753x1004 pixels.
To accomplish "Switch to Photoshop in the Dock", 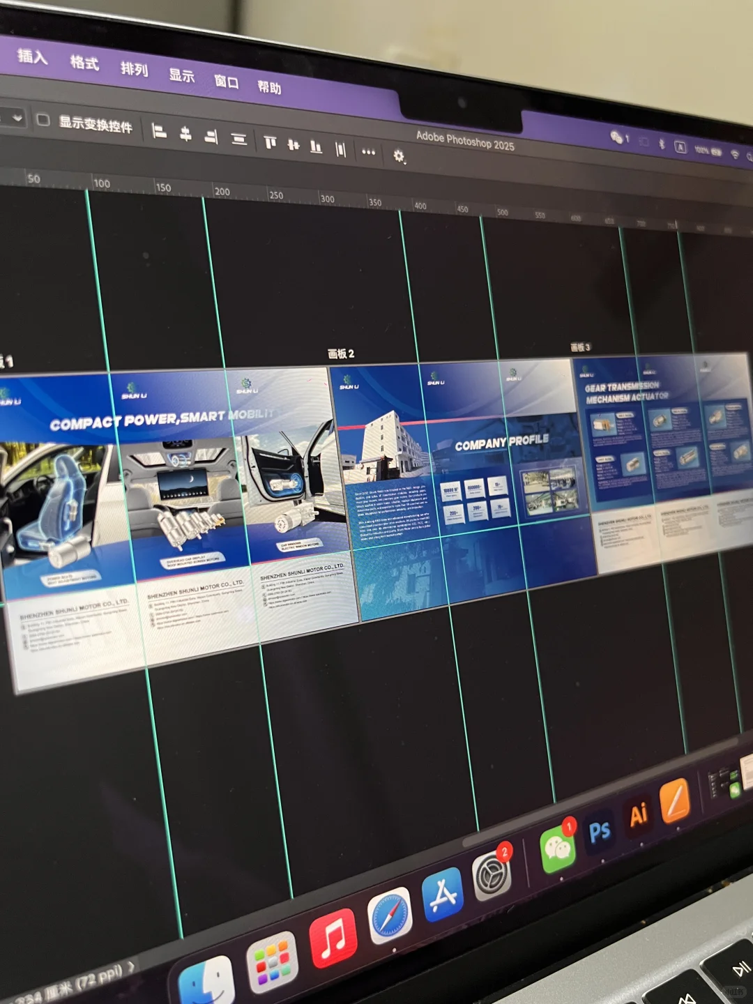I will click(600, 831).
